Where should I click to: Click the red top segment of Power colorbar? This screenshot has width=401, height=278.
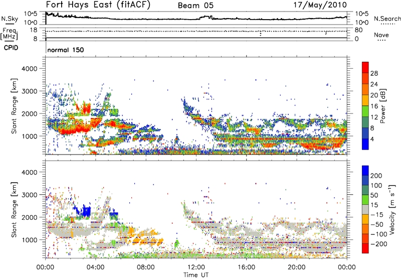[x=365, y=68]
